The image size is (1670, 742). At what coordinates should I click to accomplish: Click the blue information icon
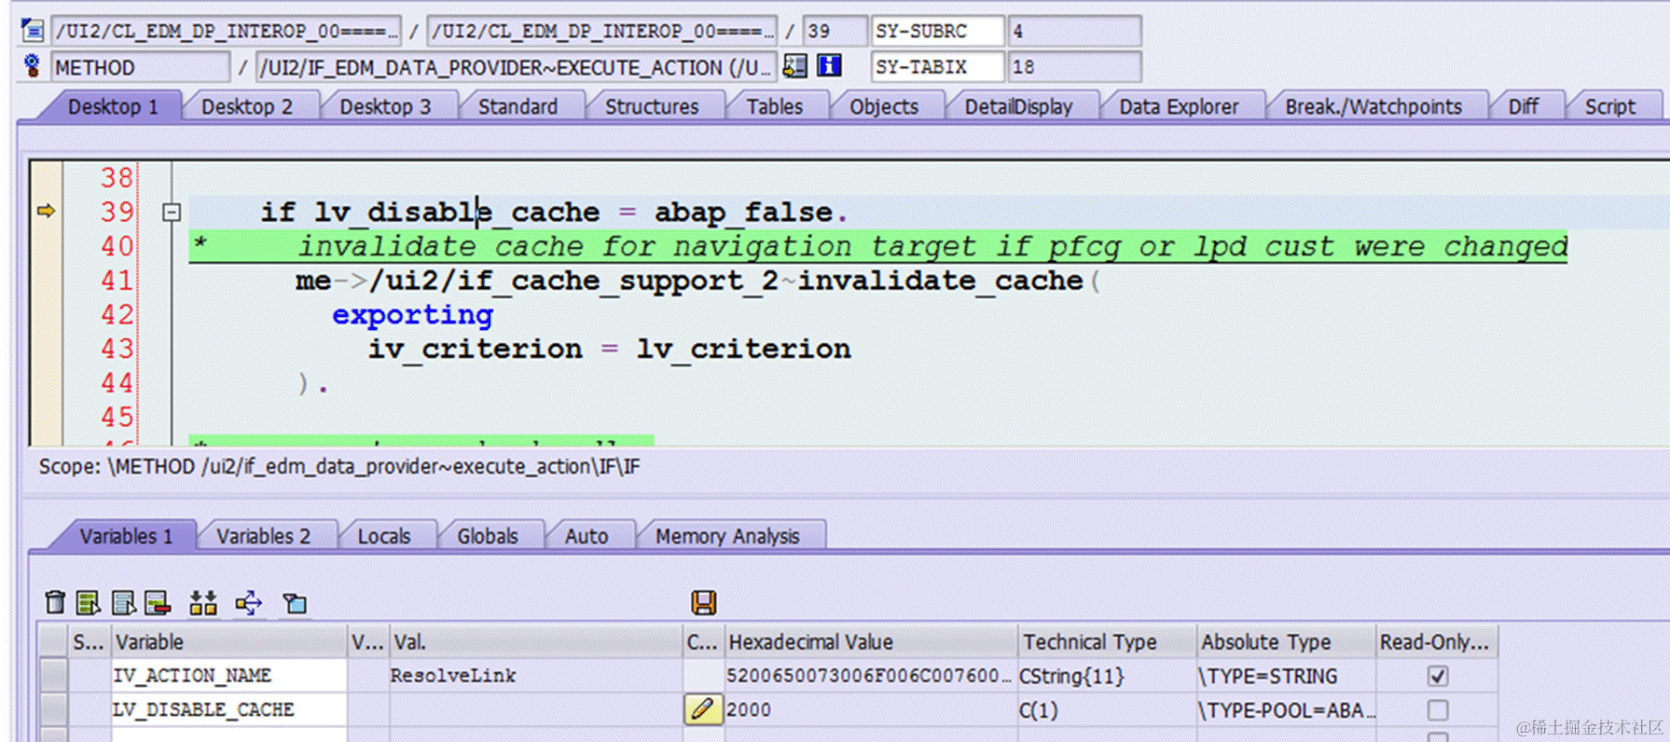pos(829,66)
